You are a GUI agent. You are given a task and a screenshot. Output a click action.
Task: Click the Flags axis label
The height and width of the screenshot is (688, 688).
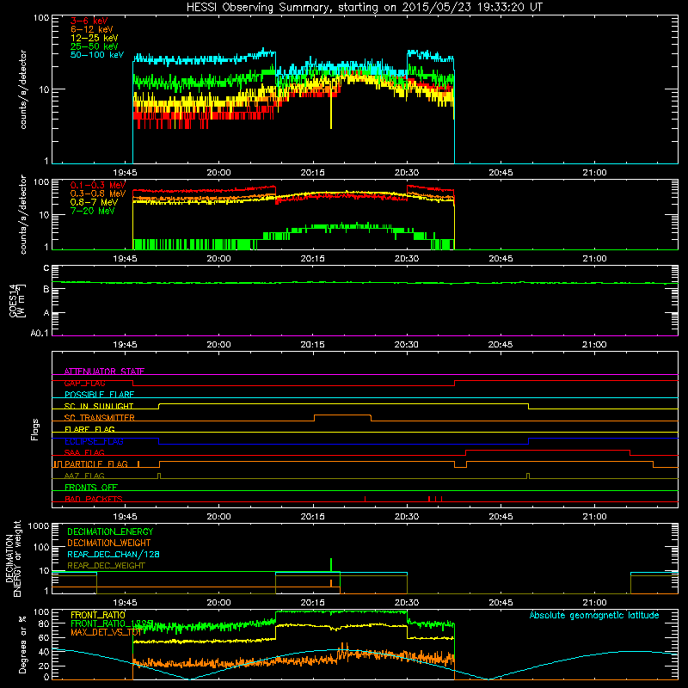35,429
